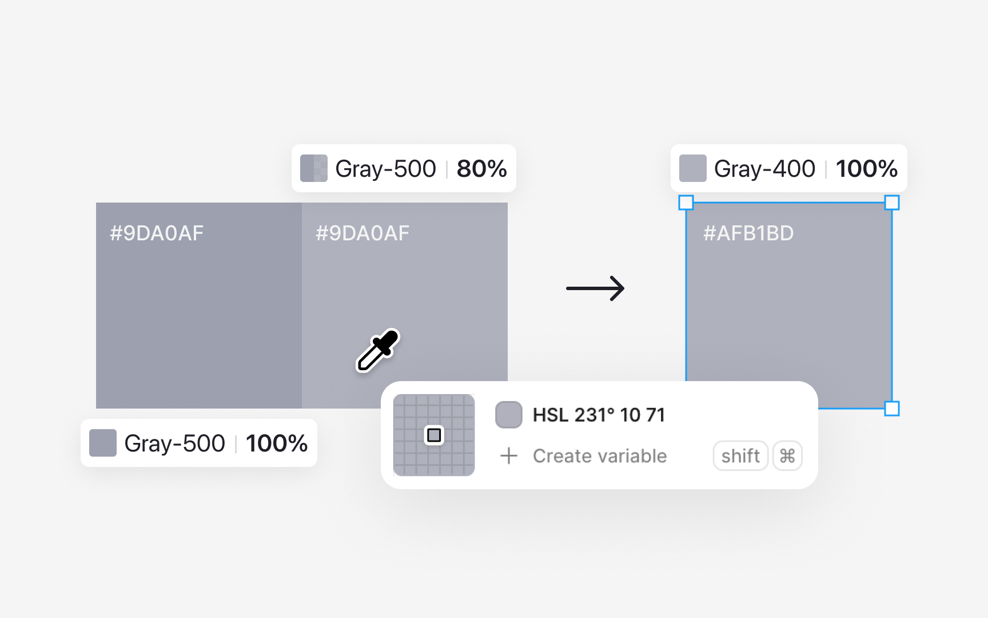This screenshot has width=988, height=618.
Task: Select the dark gray #9DA0AF left square
Action: 198,306
